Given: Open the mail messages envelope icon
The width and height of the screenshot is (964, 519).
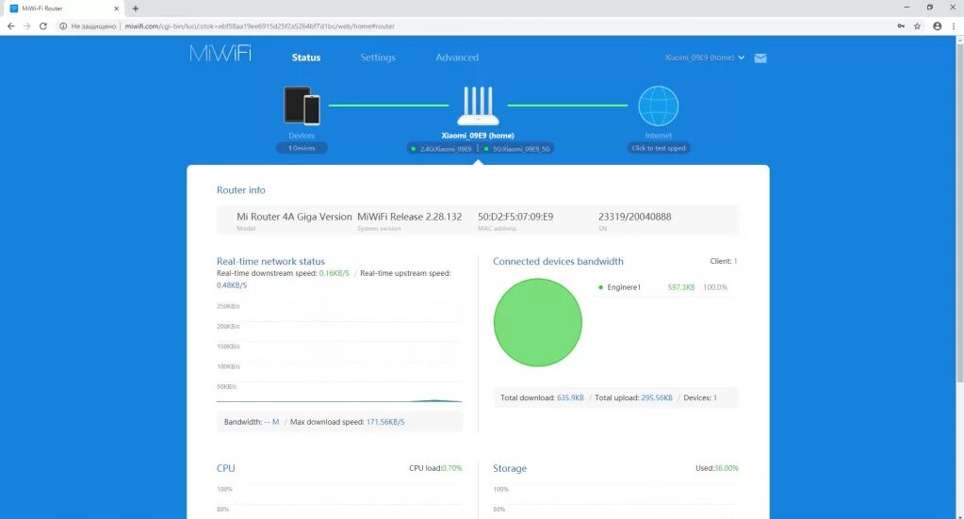Looking at the screenshot, I should 760,57.
